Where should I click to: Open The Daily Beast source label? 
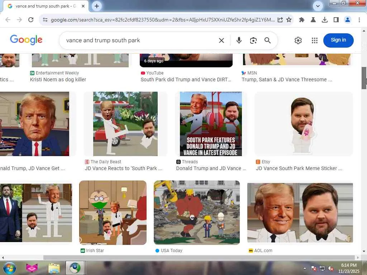click(x=103, y=162)
